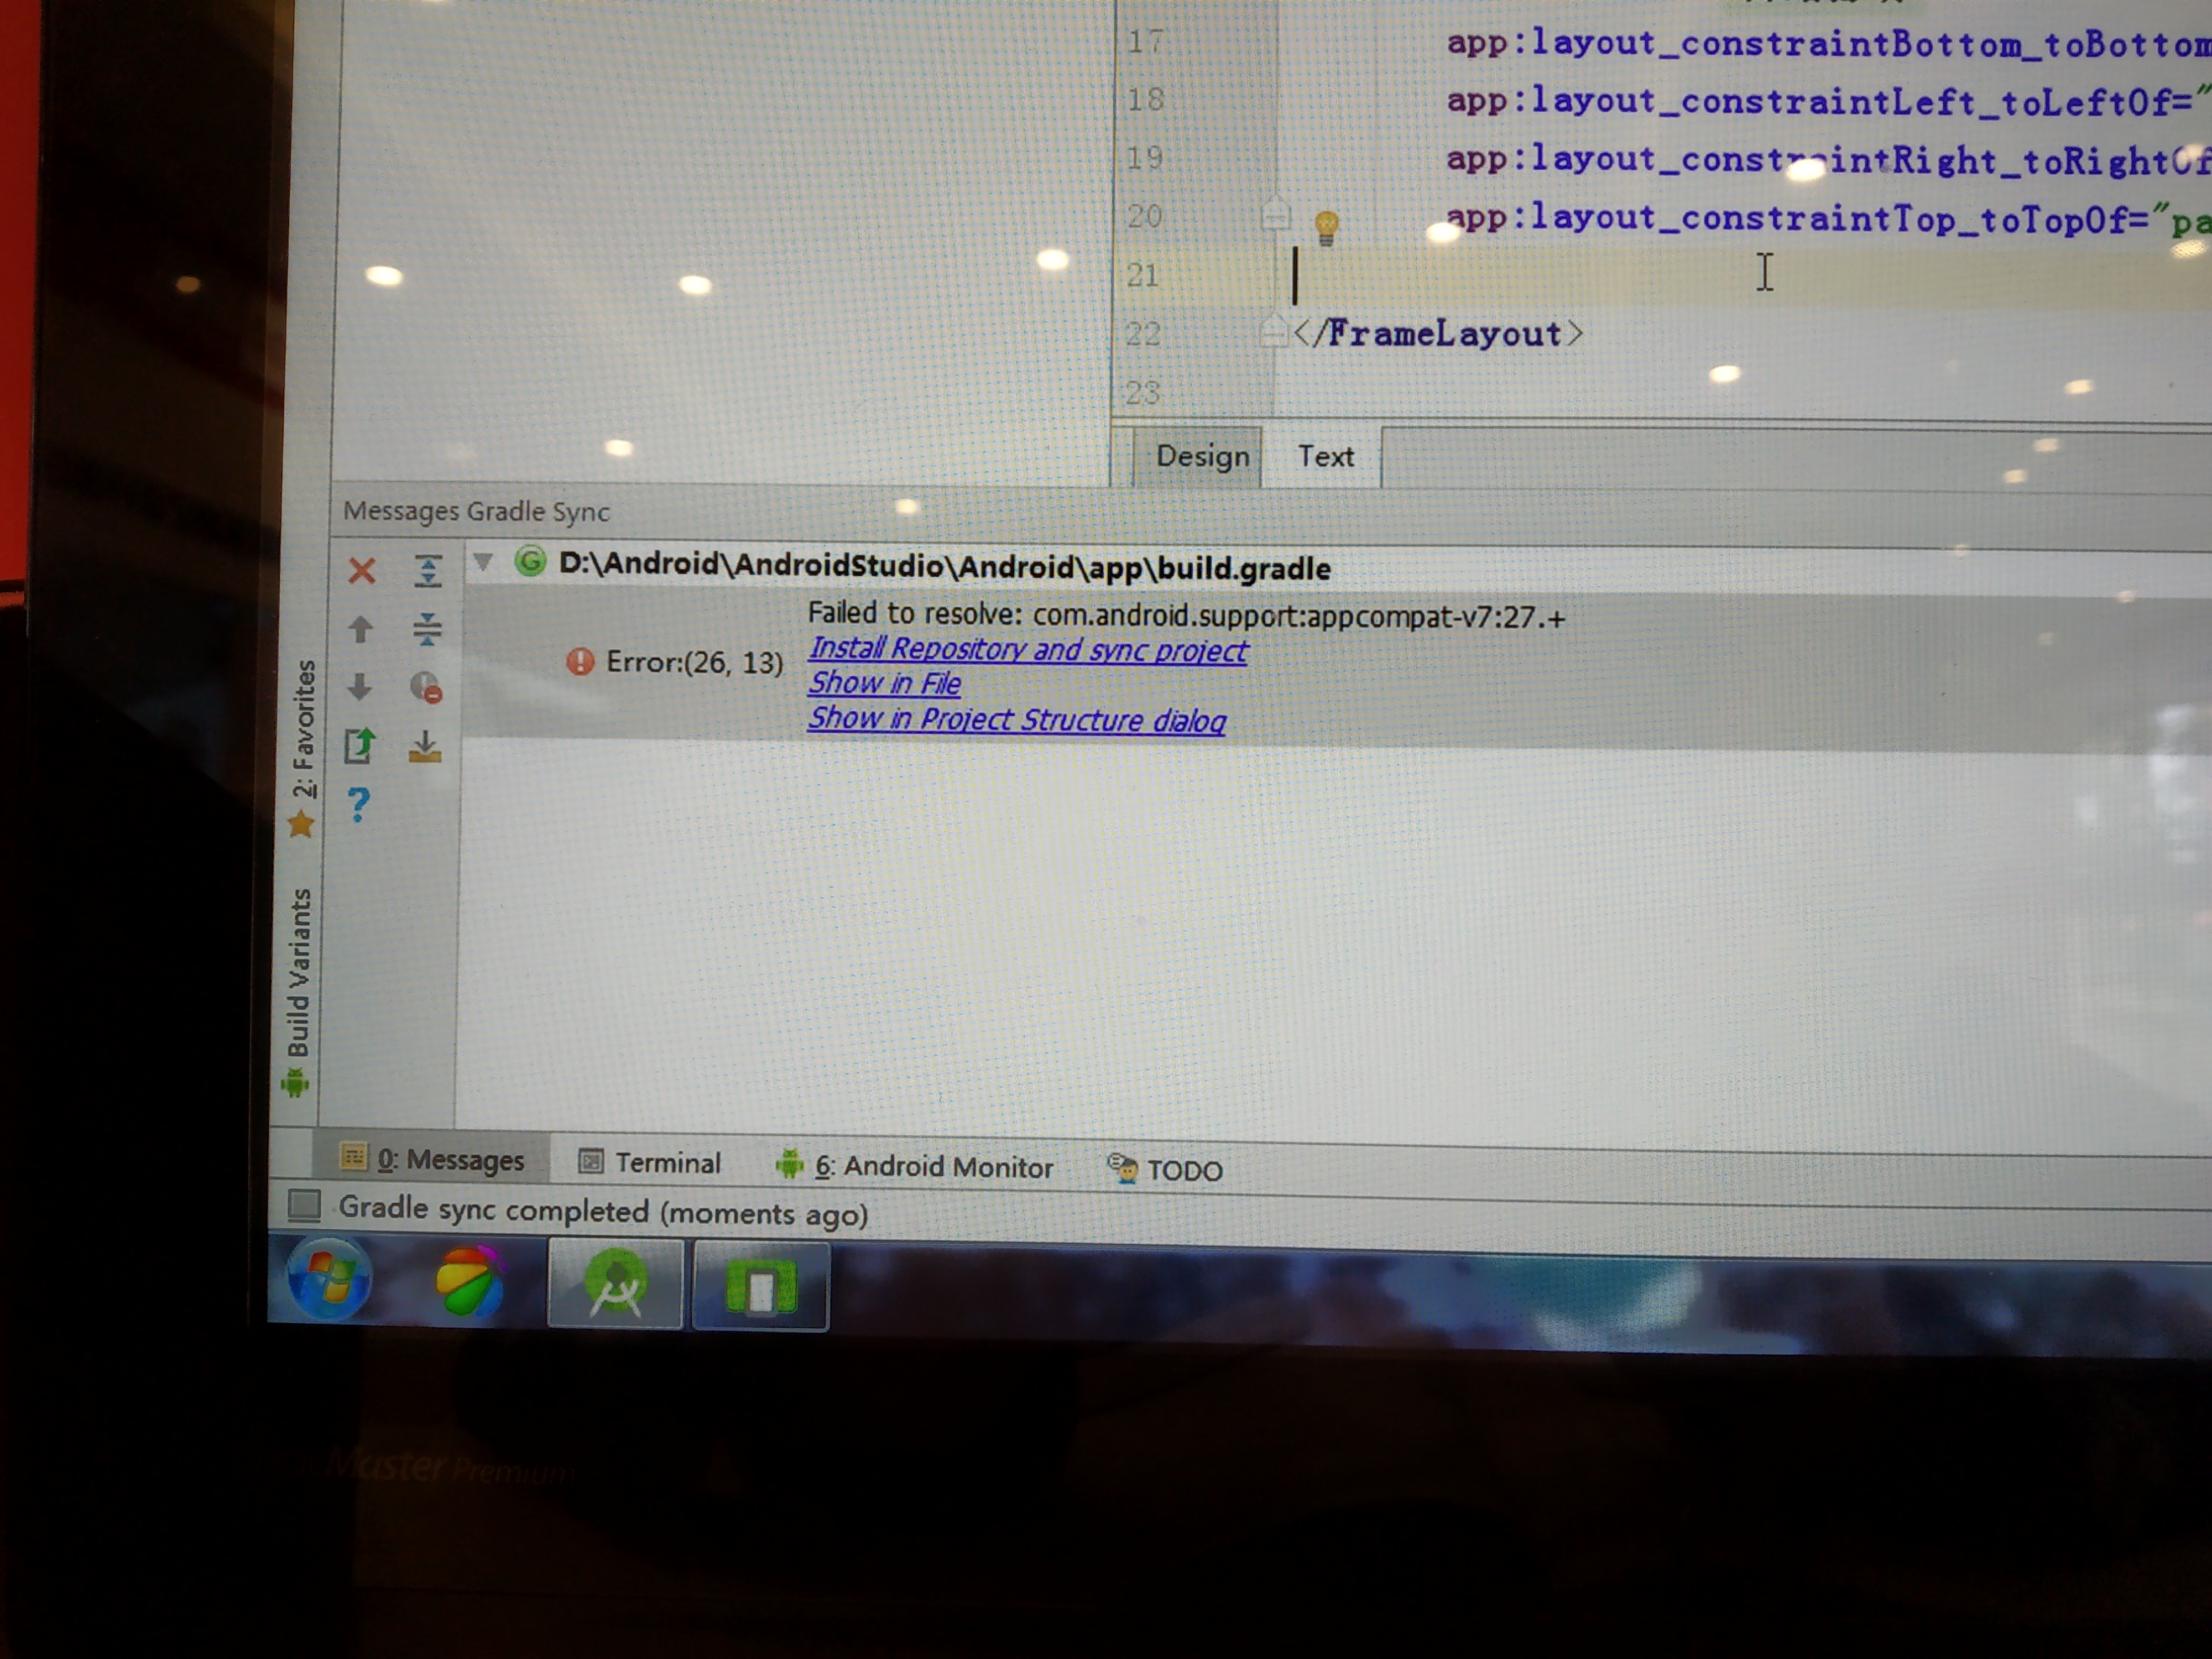Viewport: 2212px width, 1659px height.
Task: Close the Gradle Sync messages with red X
Action: [x=362, y=571]
